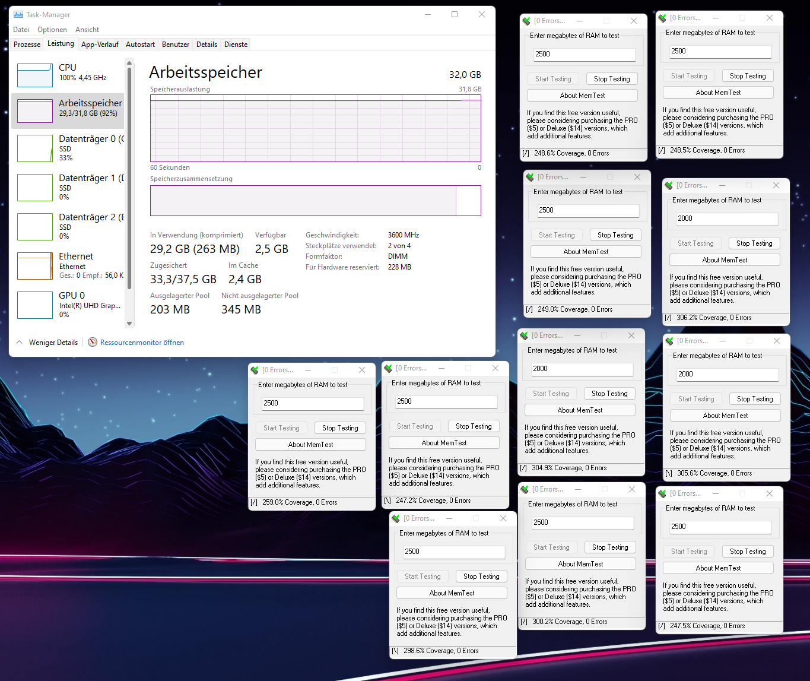Screen dimensions: 810x681
Task: Open the Ressourcenmonitor öffnen link
Action: (142, 343)
